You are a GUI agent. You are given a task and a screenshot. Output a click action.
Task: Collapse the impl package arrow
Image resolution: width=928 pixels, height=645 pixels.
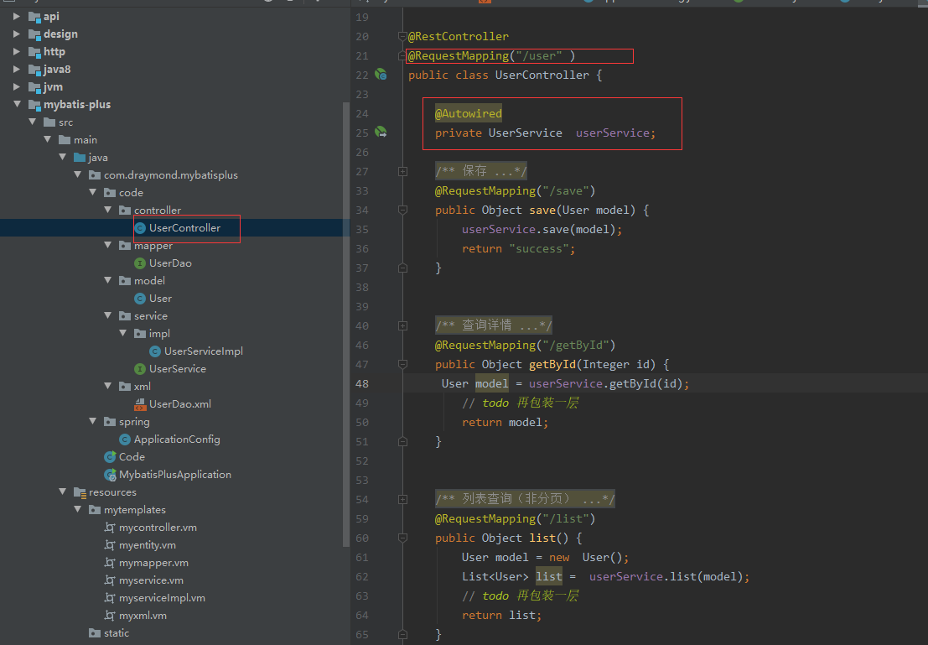[x=122, y=334]
